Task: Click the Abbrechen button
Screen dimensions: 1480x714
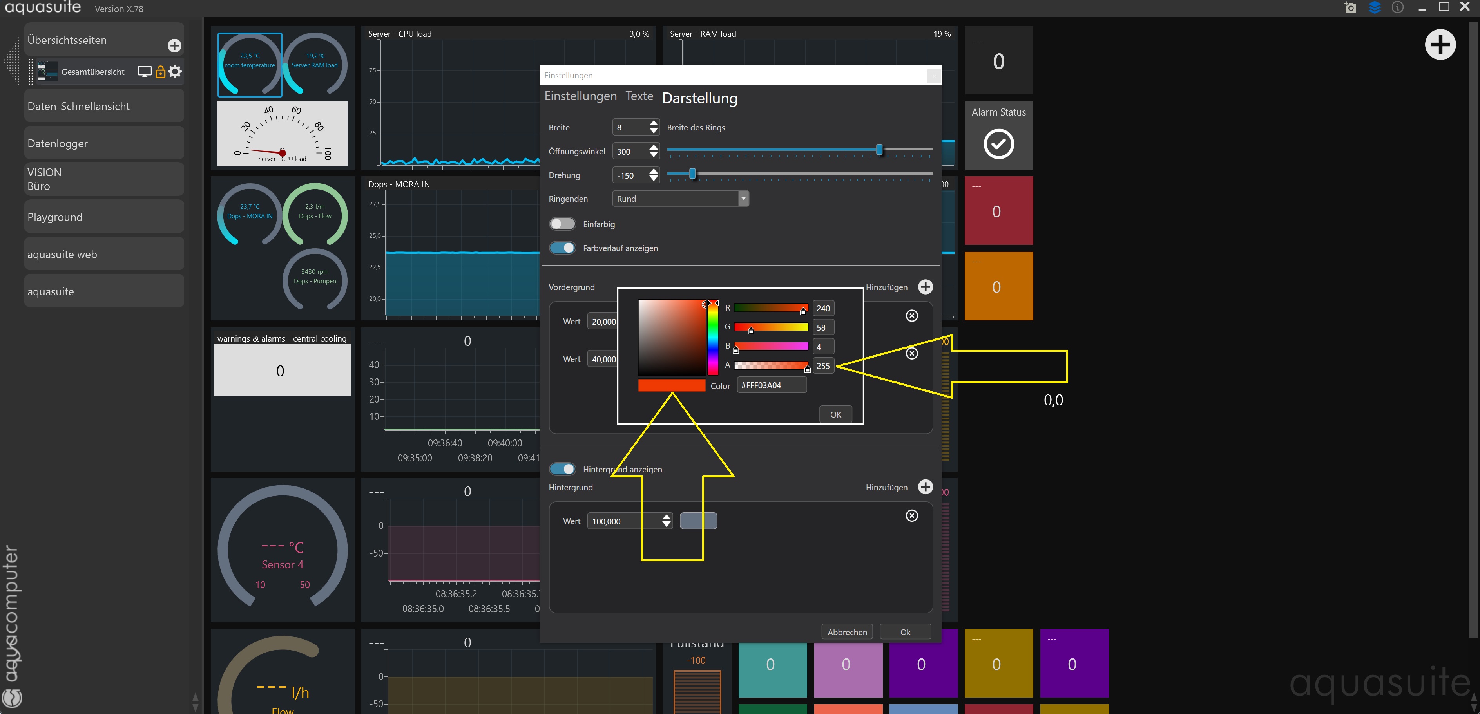Action: (847, 632)
